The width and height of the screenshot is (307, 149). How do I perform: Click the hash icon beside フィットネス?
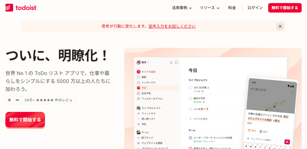[139, 114]
